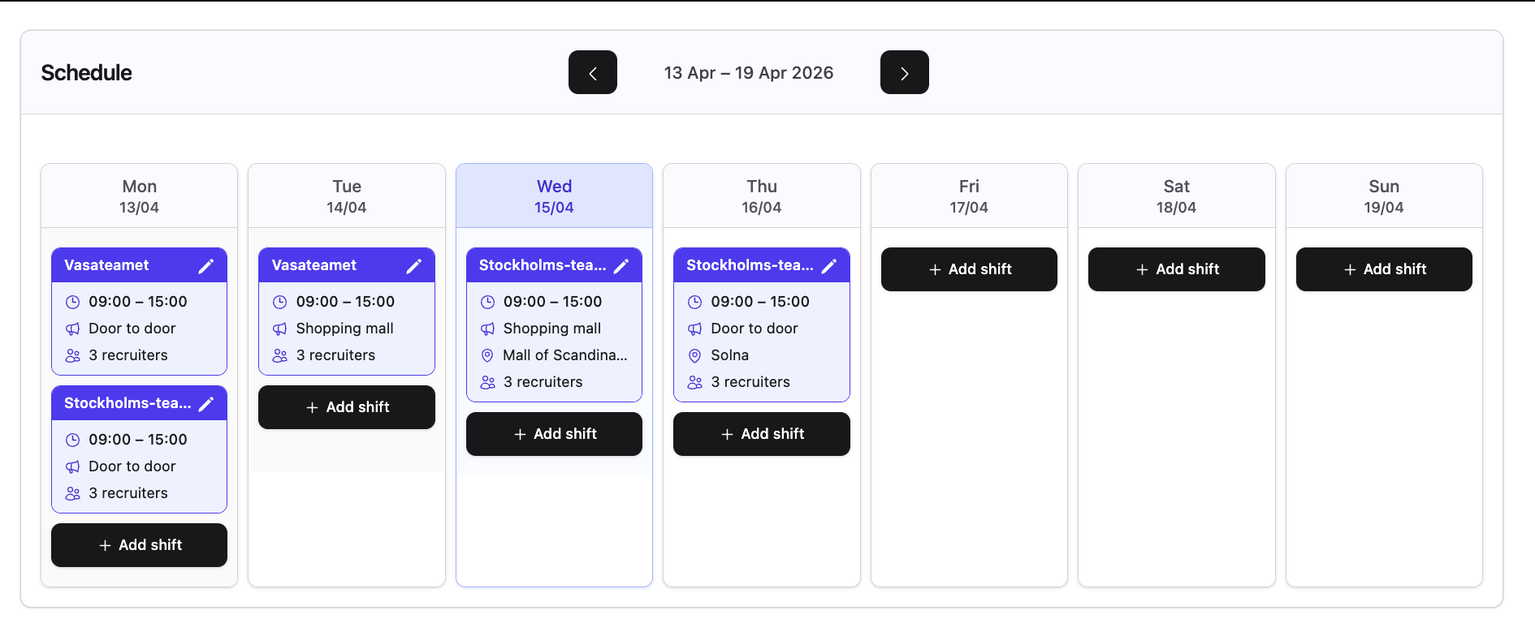Select the Sun 19/04 column header
This screenshot has height=636, width=1535.
pyautogui.click(x=1384, y=196)
